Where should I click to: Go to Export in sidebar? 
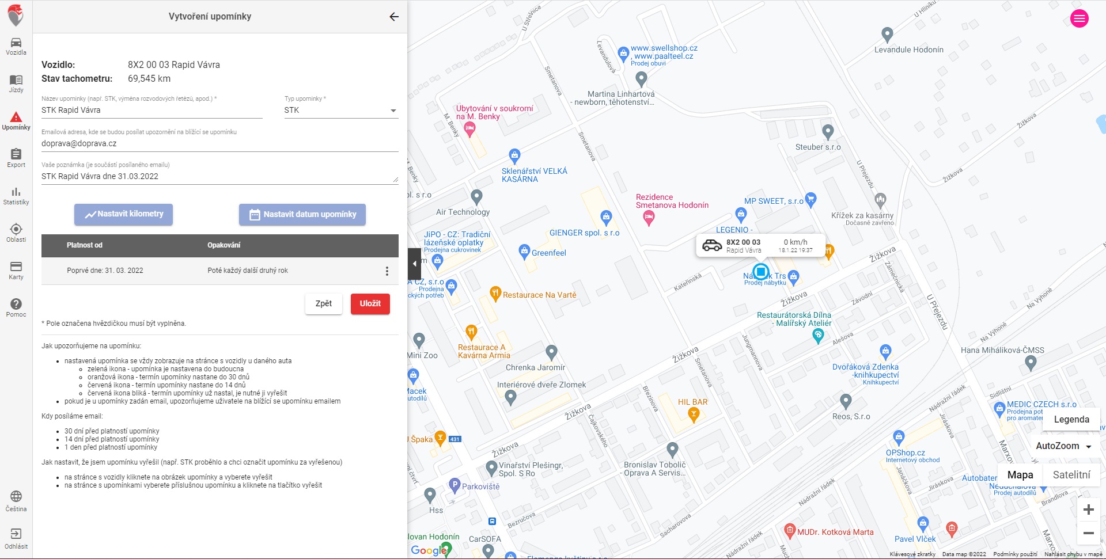point(16,158)
